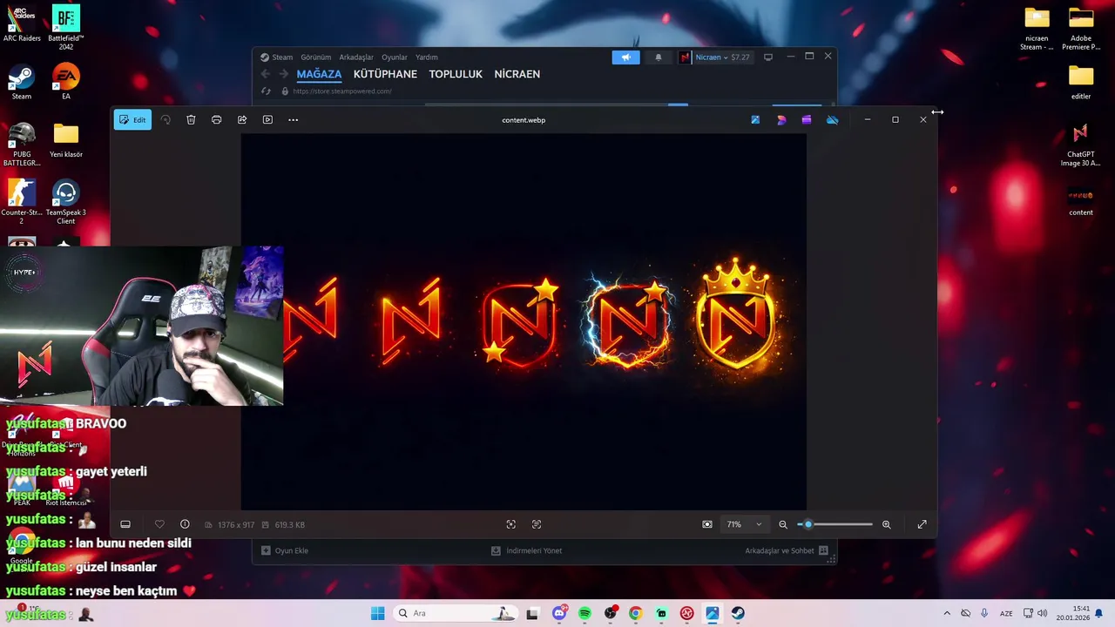Open the Arkadaşlar menu in Steam
The height and width of the screenshot is (627, 1115).
click(x=356, y=57)
